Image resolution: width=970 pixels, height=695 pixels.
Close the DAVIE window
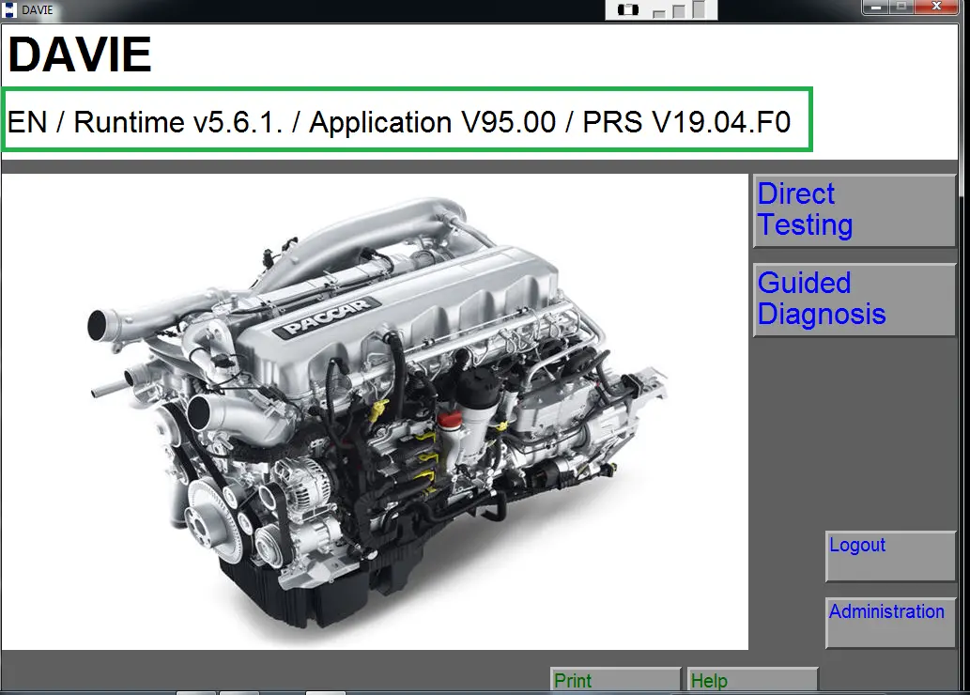tap(936, 7)
